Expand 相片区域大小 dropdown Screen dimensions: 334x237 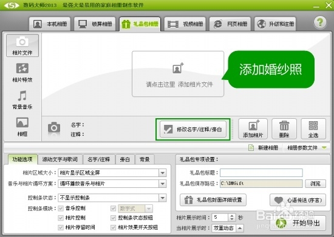click(163, 173)
